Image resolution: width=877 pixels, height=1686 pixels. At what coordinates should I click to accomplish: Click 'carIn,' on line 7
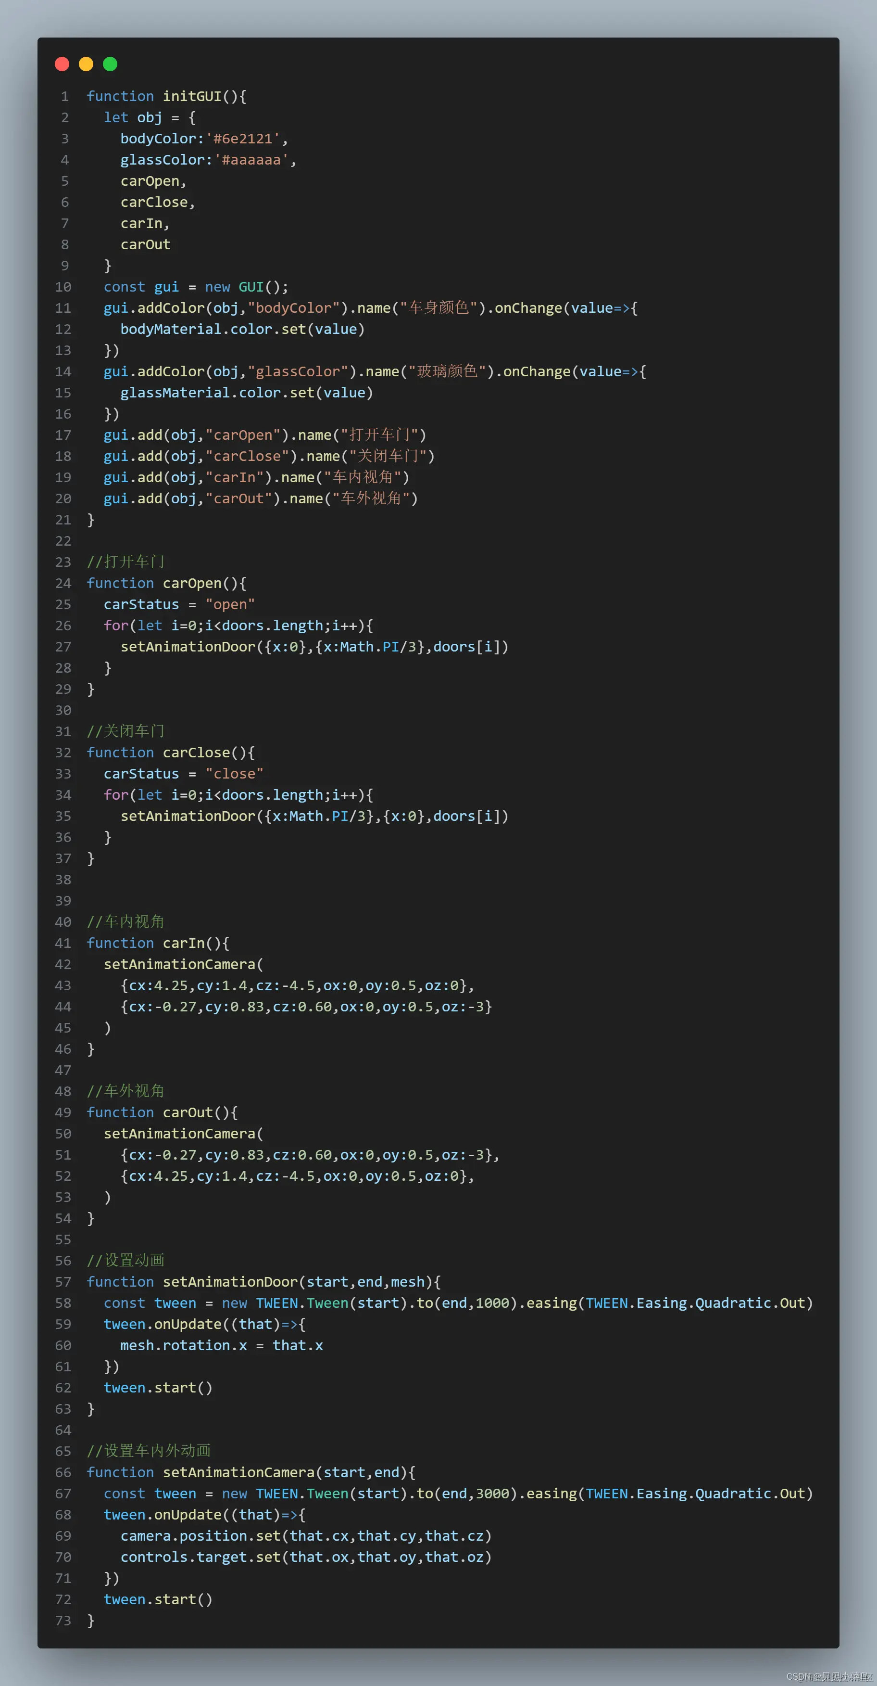tap(145, 223)
